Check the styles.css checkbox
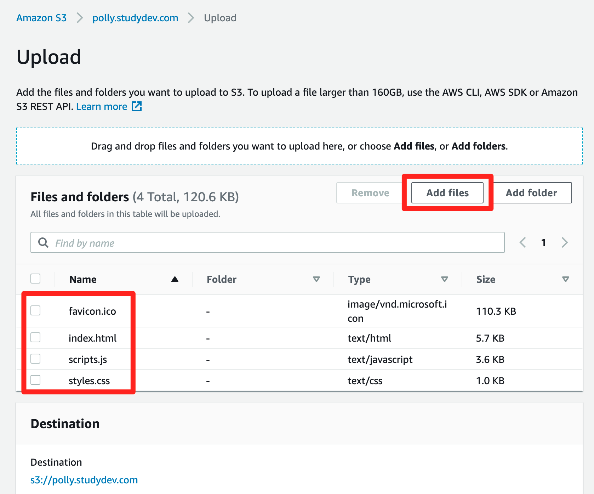The height and width of the screenshot is (494, 594). (x=35, y=380)
